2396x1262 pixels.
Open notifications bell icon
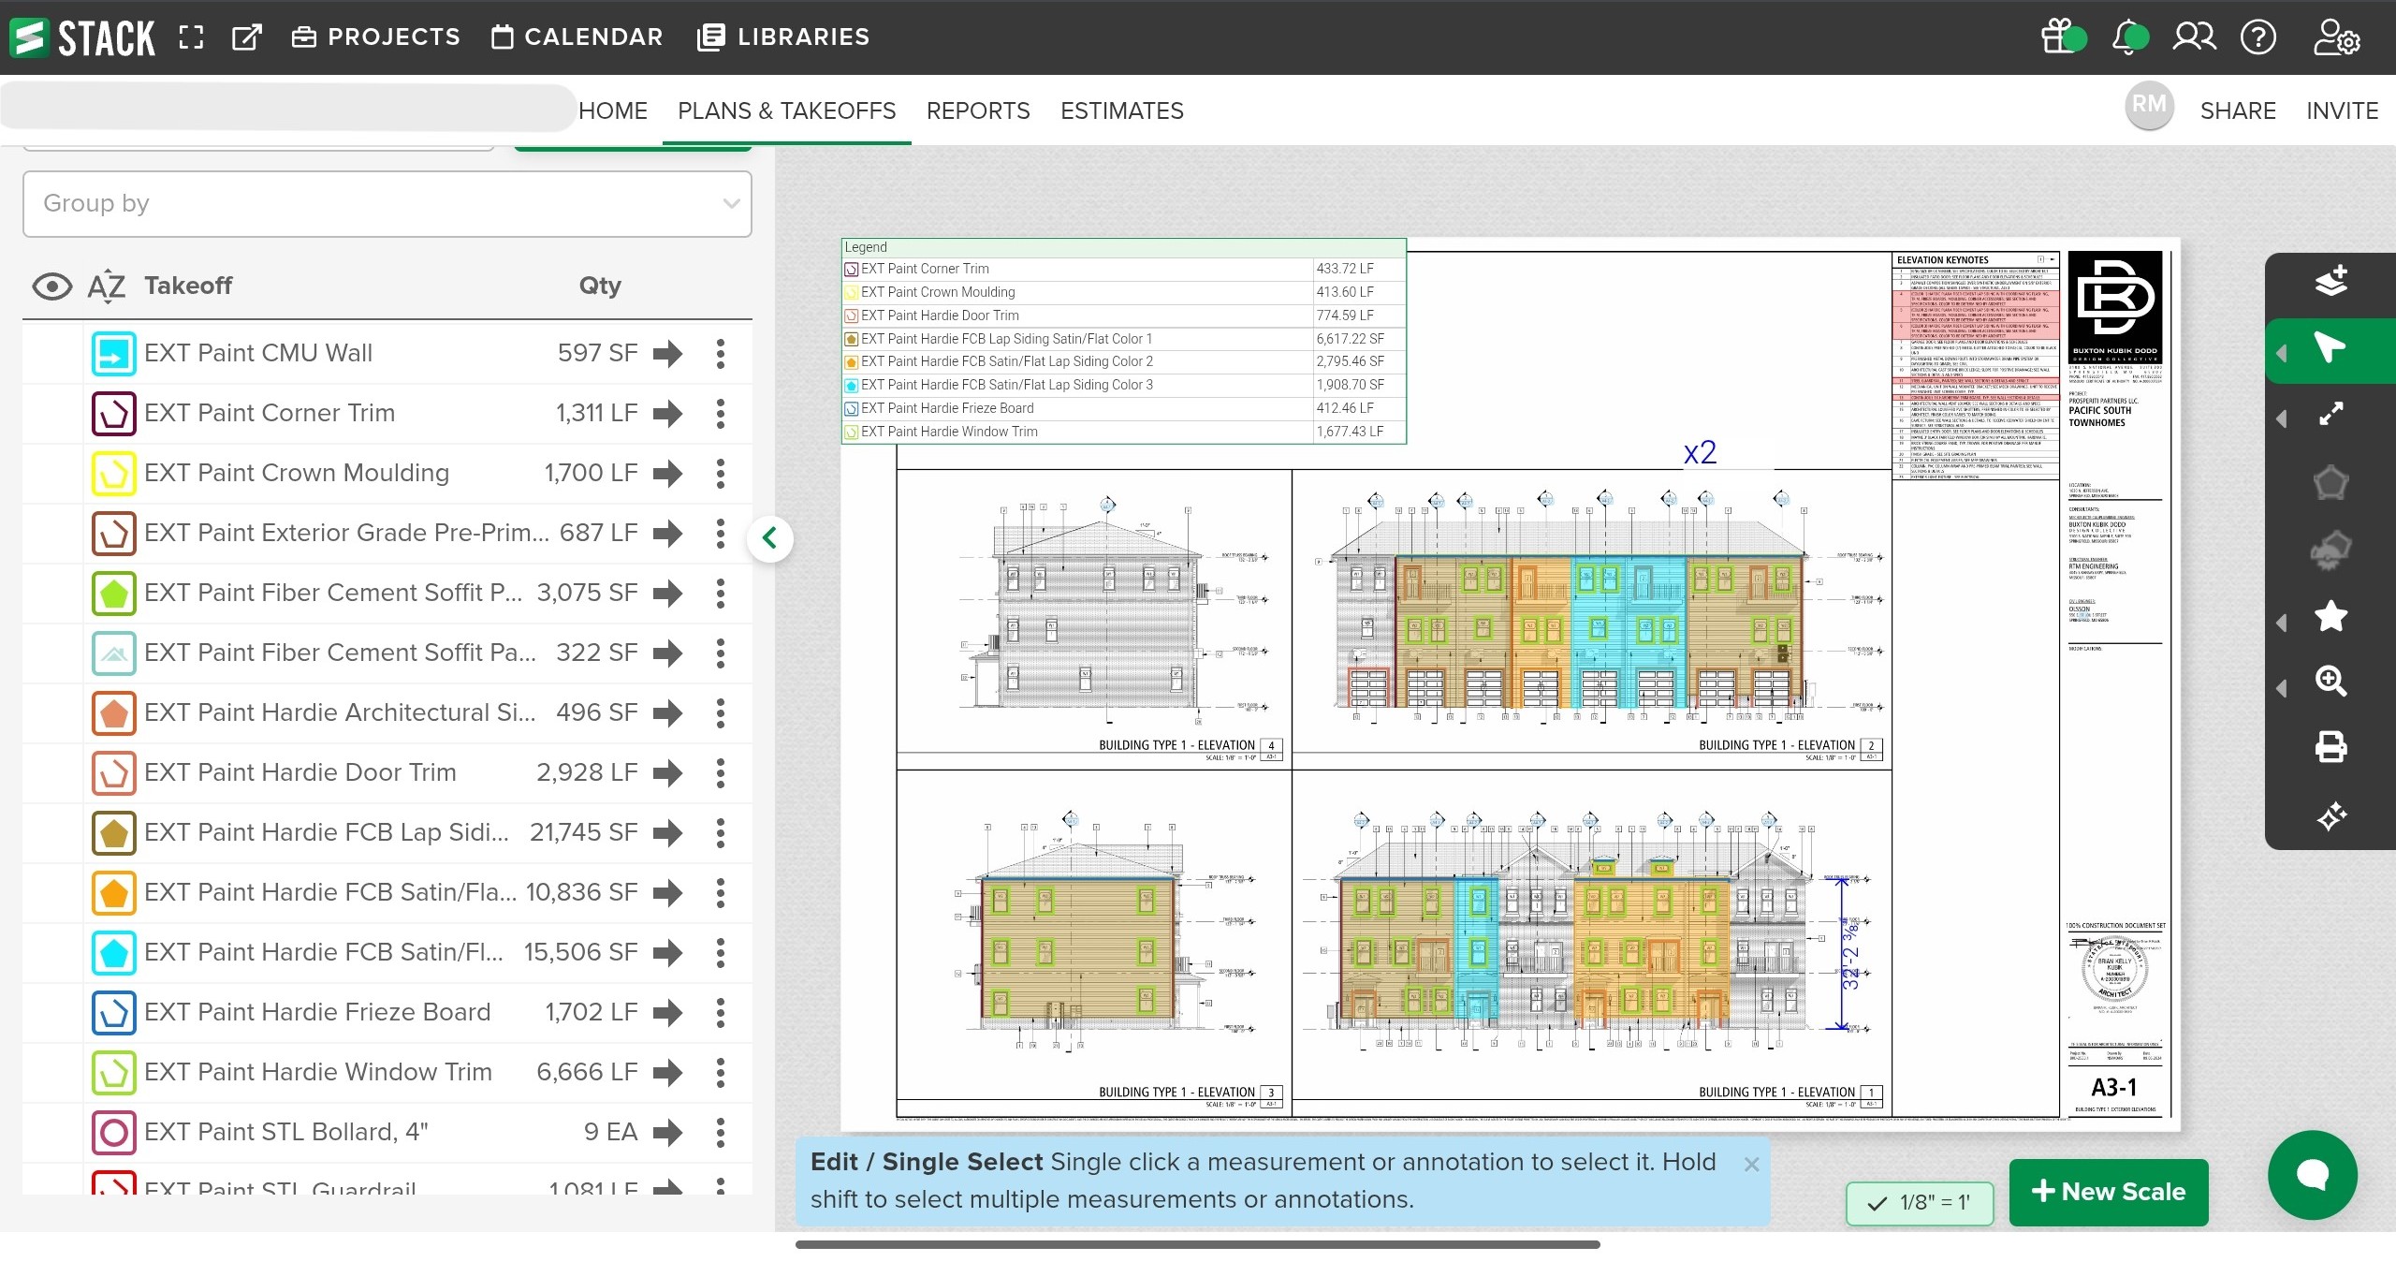[x=2127, y=37]
